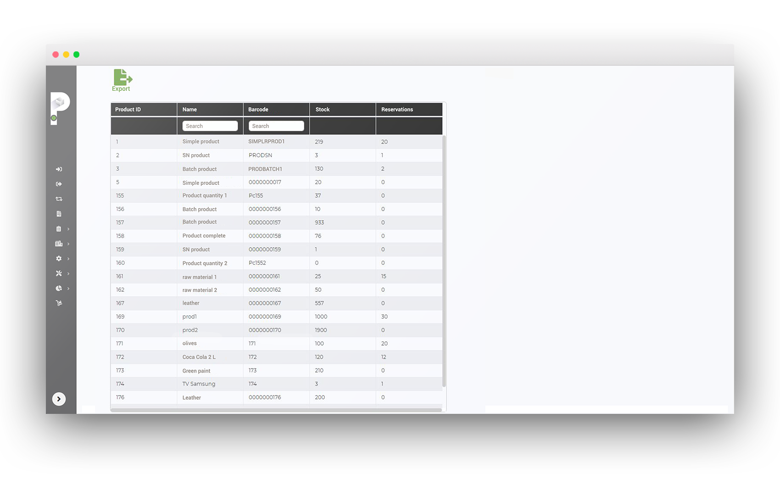
Task: Open the document sidebar icon
Action: [x=59, y=214]
